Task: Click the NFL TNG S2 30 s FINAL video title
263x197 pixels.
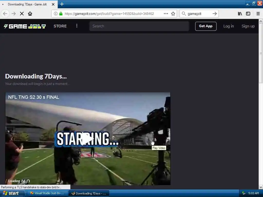Action: click(x=34, y=97)
